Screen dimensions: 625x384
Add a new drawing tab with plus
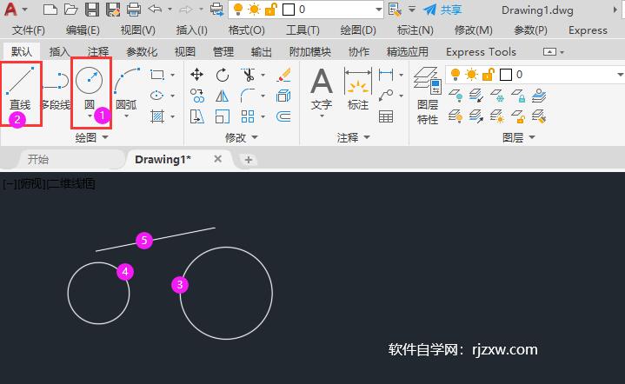(249, 160)
